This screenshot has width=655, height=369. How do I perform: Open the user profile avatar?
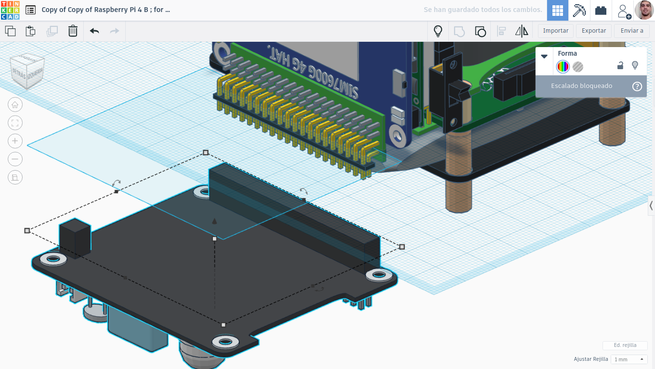point(644,10)
